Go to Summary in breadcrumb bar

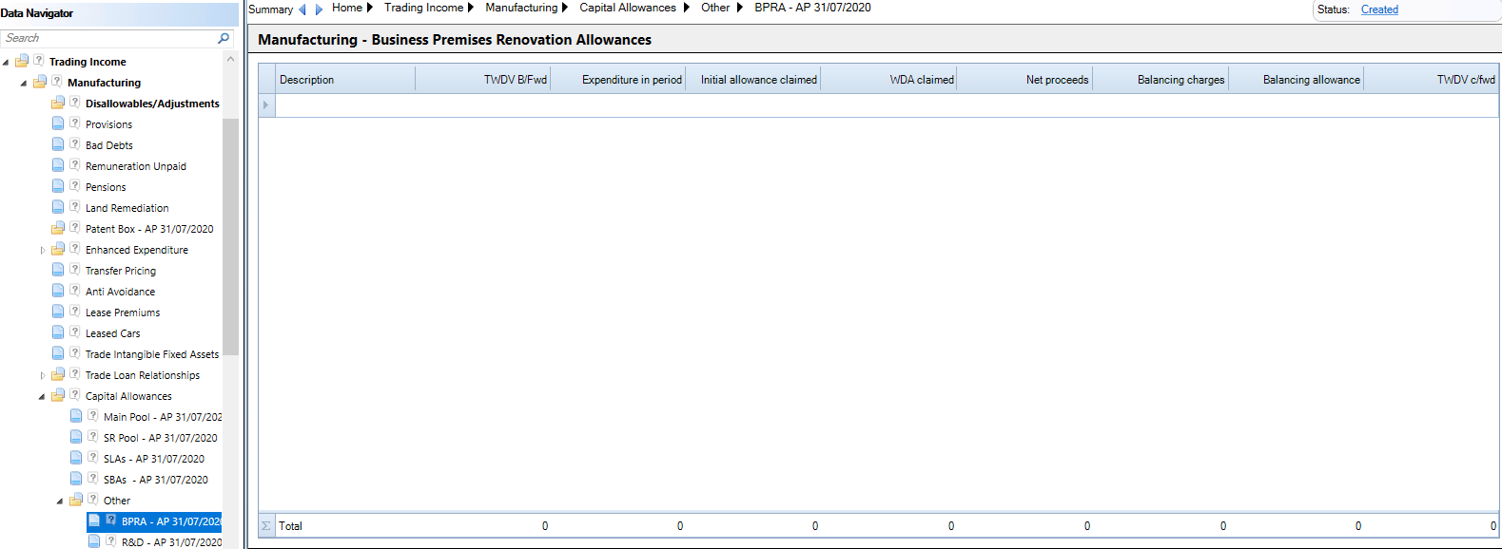tap(270, 9)
